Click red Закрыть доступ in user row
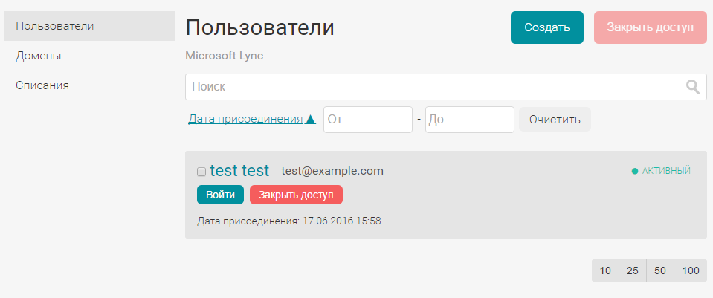This screenshot has width=713, height=298. click(296, 195)
